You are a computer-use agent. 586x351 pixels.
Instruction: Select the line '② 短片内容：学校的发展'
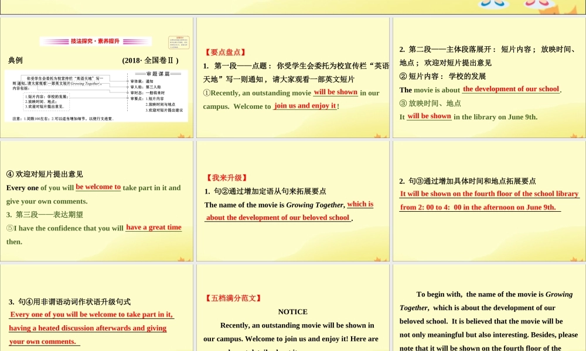[x=443, y=77]
